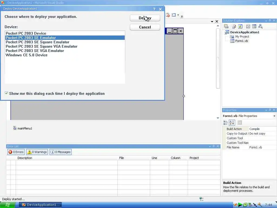This screenshot has height=208, width=277.
Task: Click the Property Pages icon
Action: [240, 123]
